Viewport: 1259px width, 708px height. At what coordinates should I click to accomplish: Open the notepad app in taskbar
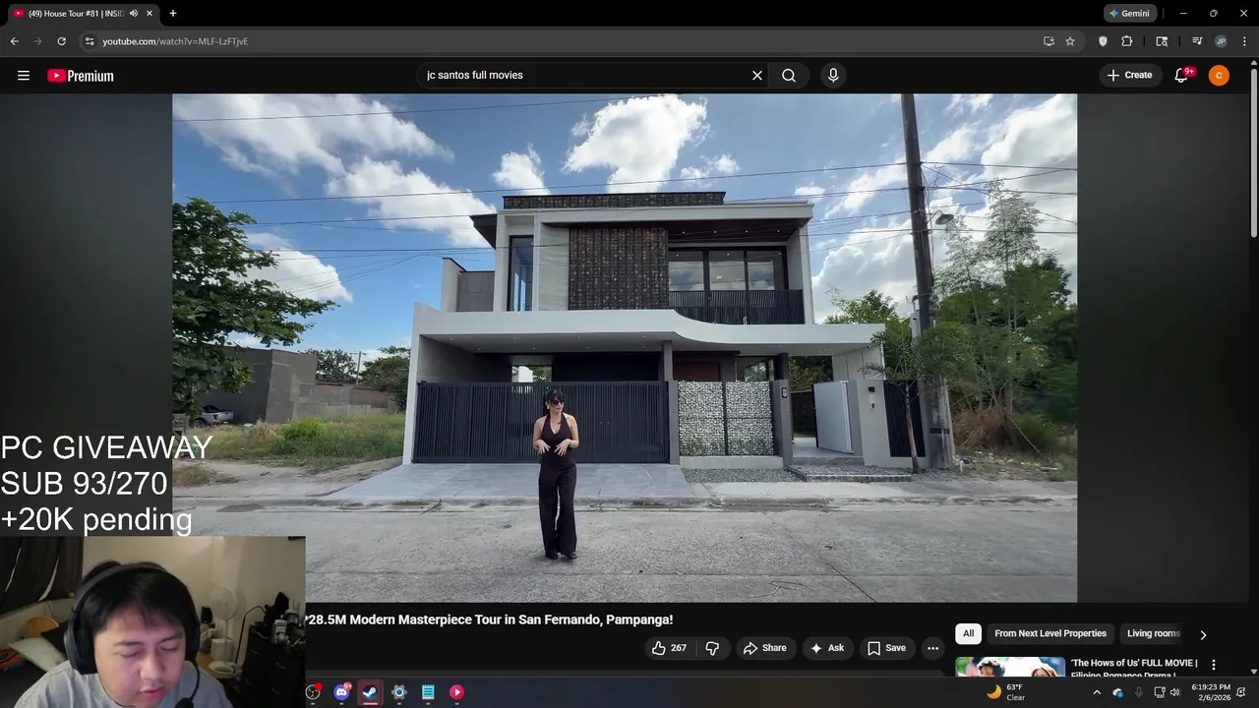click(x=428, y=692)
